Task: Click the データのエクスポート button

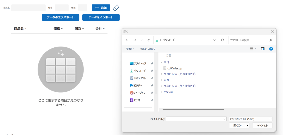Action: (61, 17)
